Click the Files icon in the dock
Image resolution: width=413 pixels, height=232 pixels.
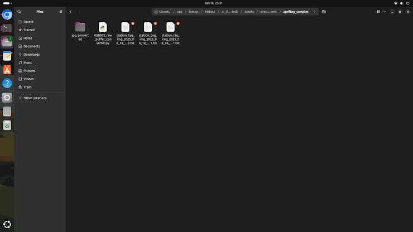coord(7,42)
